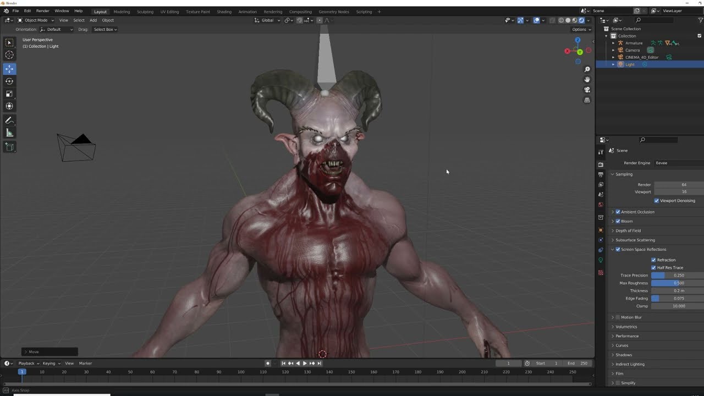This screenshot has width=704, height=396.
Task: Toggle the Refraction checkbox
Action: [653, 260]
